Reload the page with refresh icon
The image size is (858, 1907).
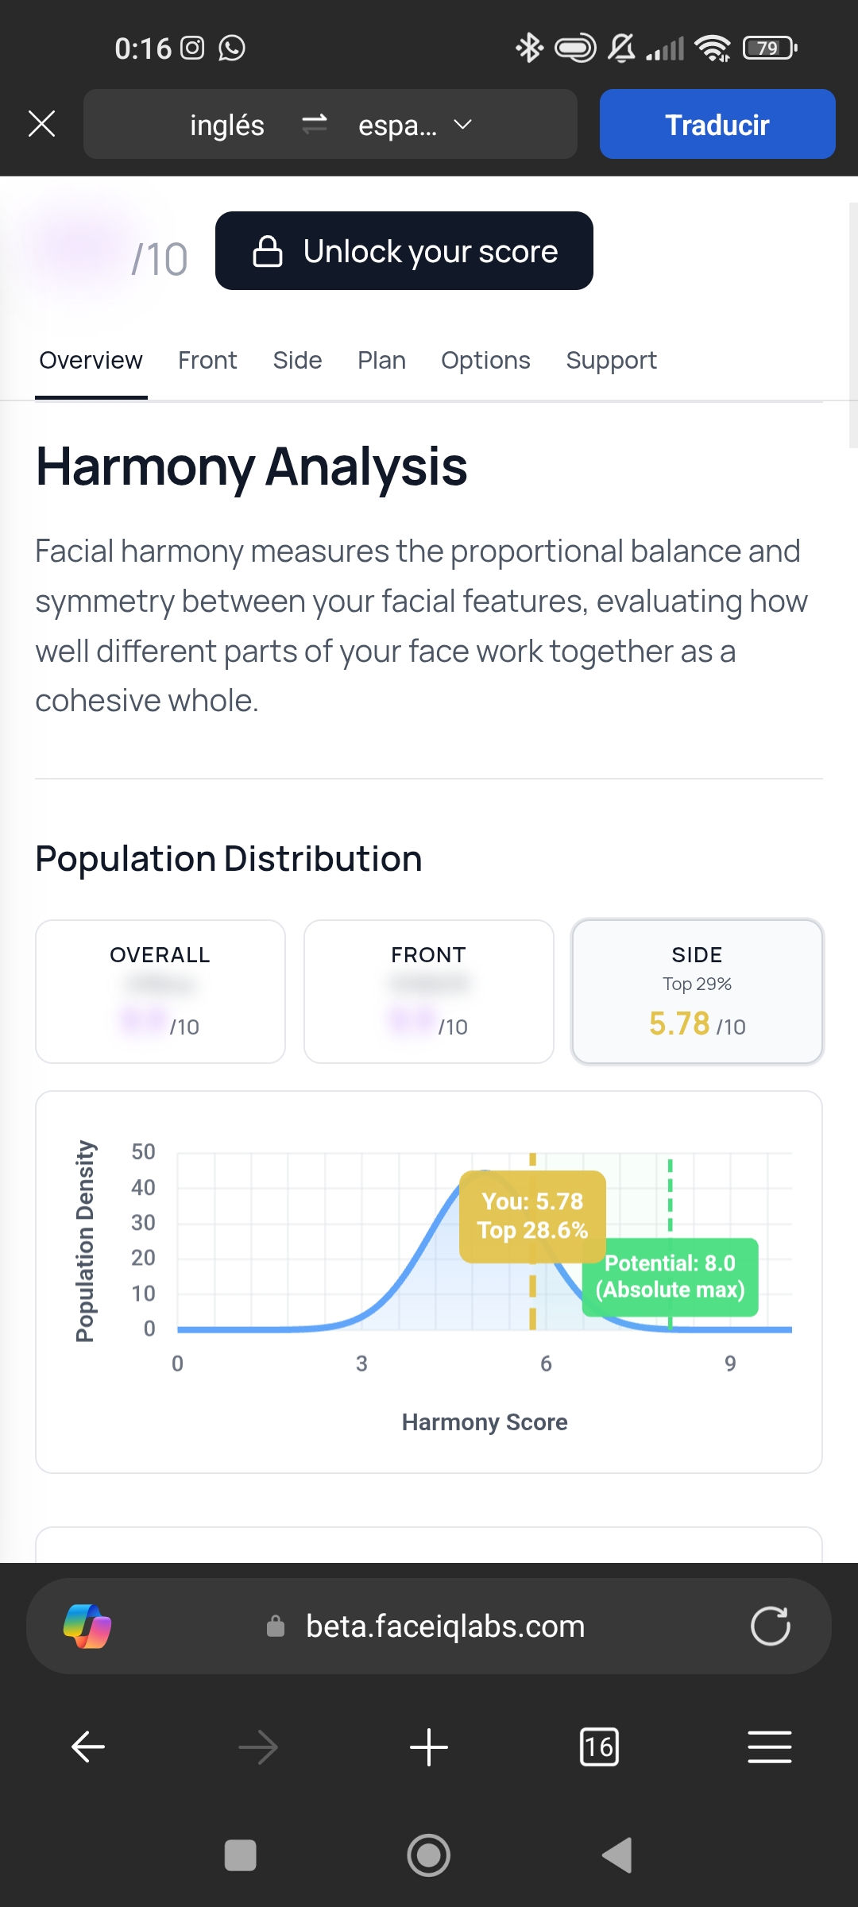click(x=770, y=1626)
